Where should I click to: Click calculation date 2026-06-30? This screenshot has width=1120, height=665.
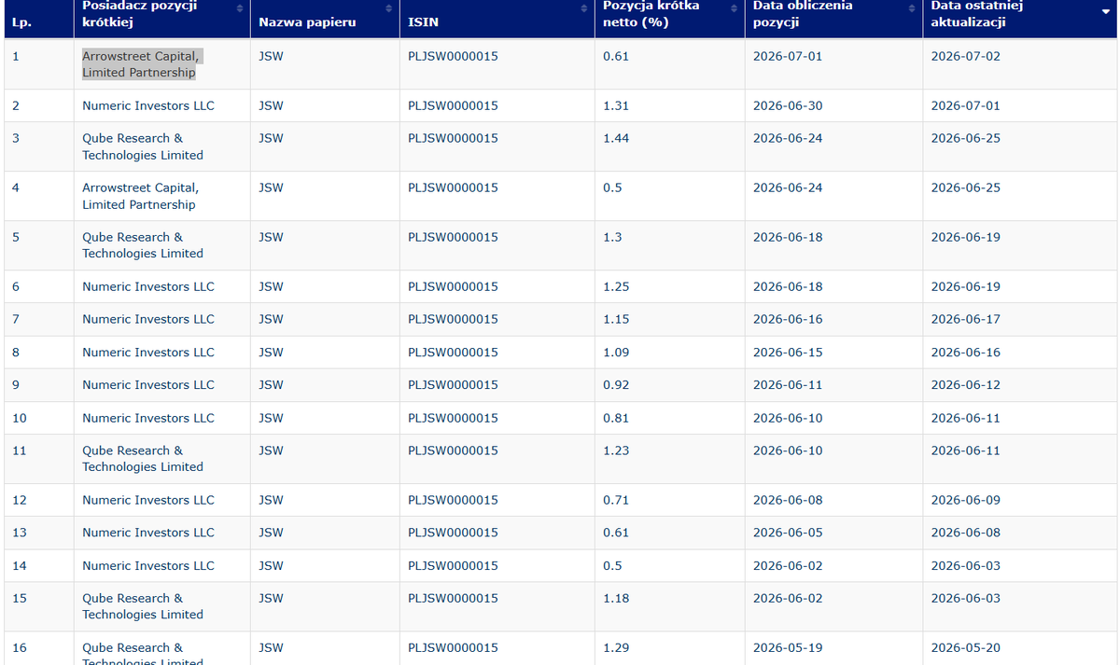788,105
